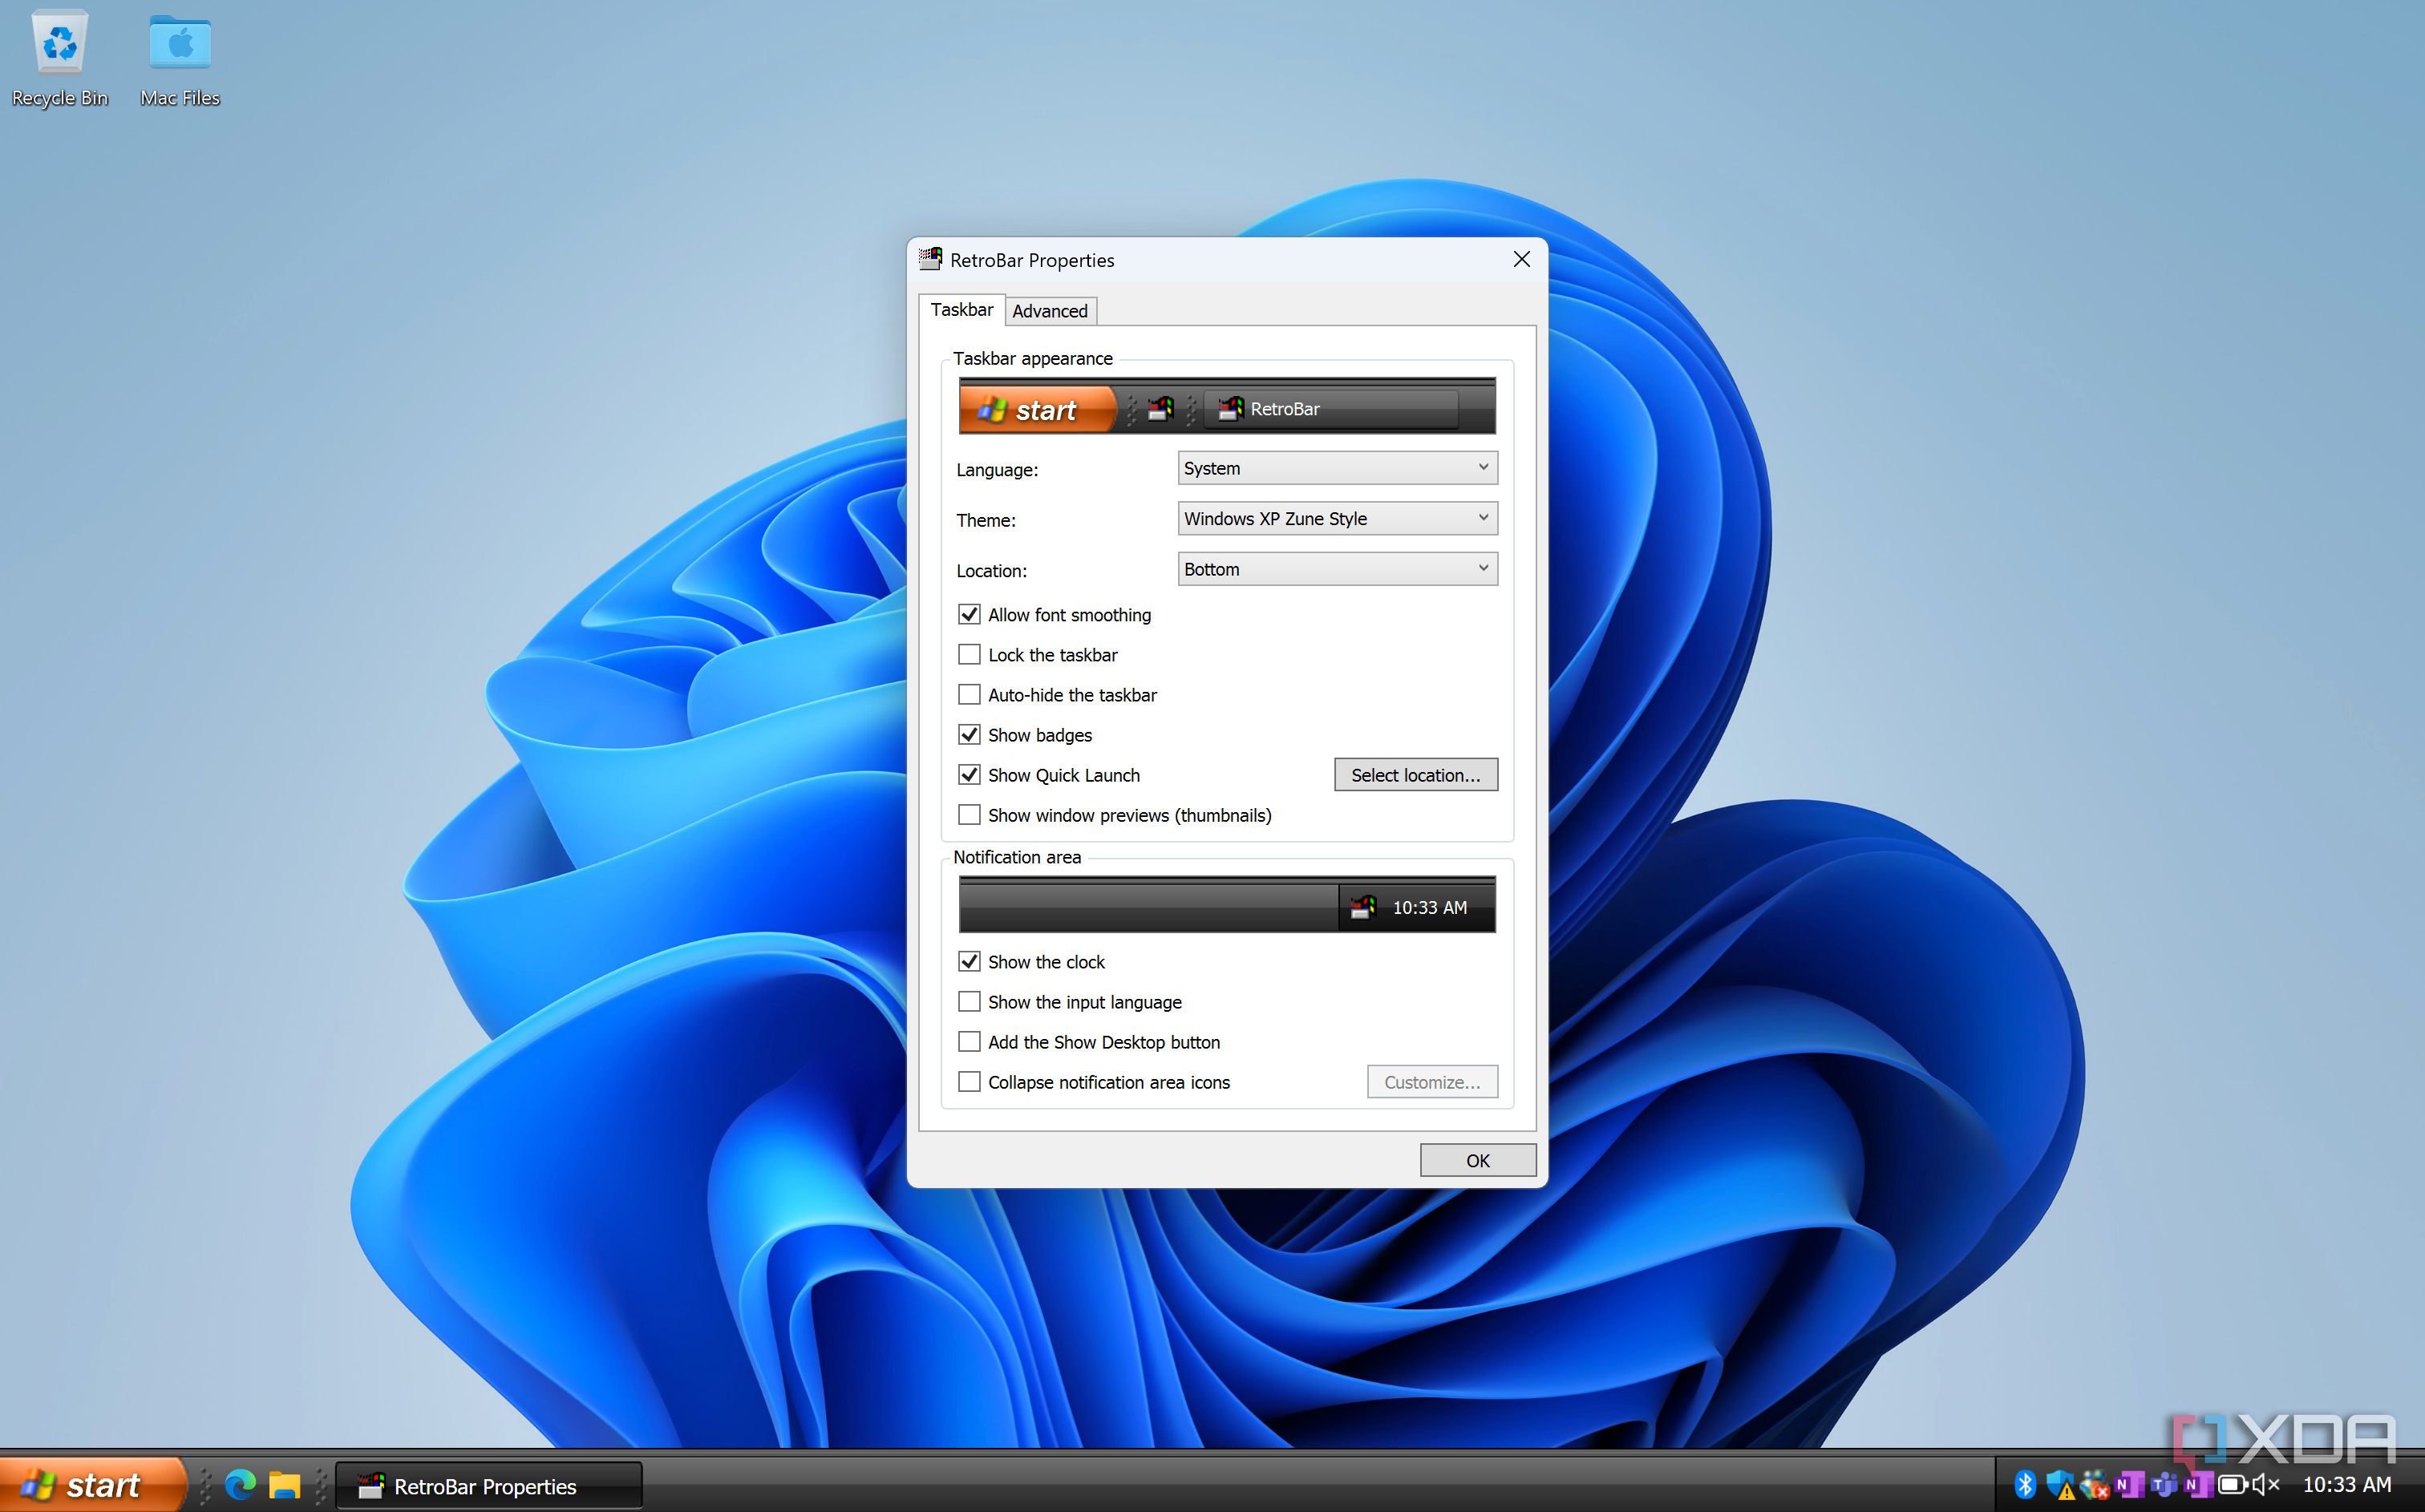Enable Lock the taskbar checkbox
This screenshot has height=1512, width=2425.
click(x=969, y=655)
